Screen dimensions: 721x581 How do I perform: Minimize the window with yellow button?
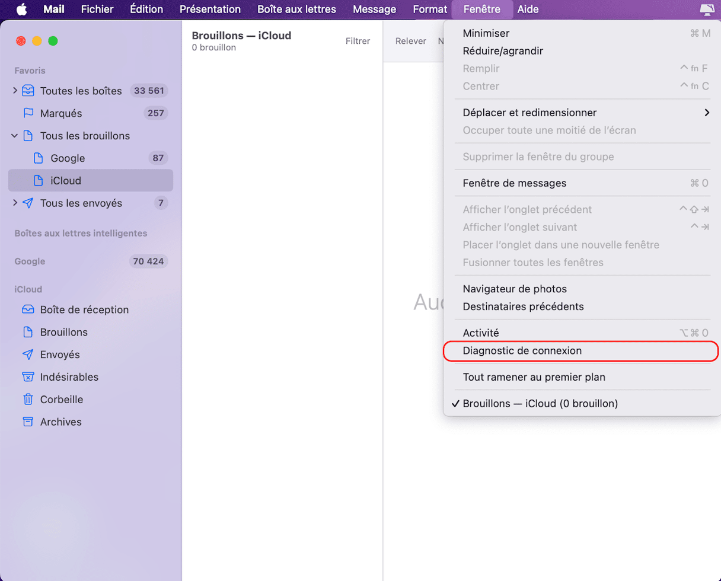[37, 41]
